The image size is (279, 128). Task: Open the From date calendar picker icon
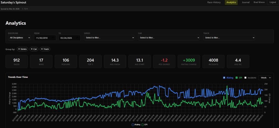click(x=53, y=38)
